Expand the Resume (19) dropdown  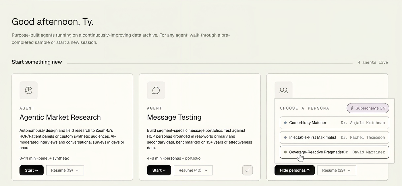[65, 170]
